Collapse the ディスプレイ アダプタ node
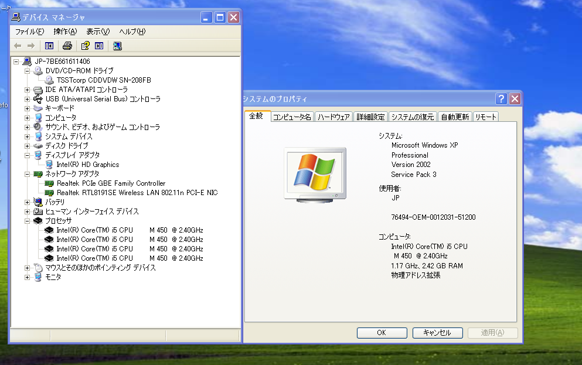 click(x=27, y=155)
